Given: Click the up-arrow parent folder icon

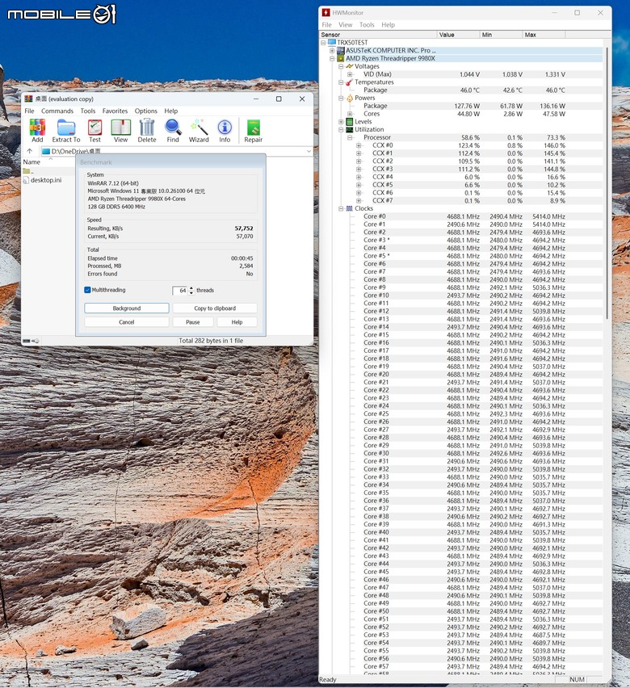Looking at the screenshot, I should point(29,151).
